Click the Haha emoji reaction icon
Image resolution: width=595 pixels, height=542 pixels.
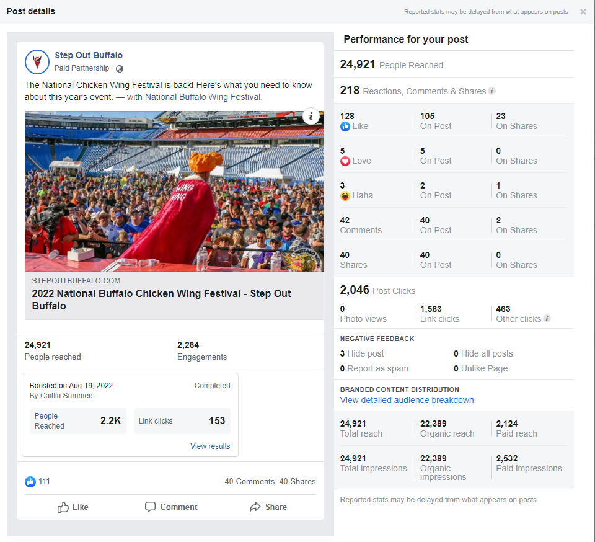pyautogui.click(x=345, y=196)
